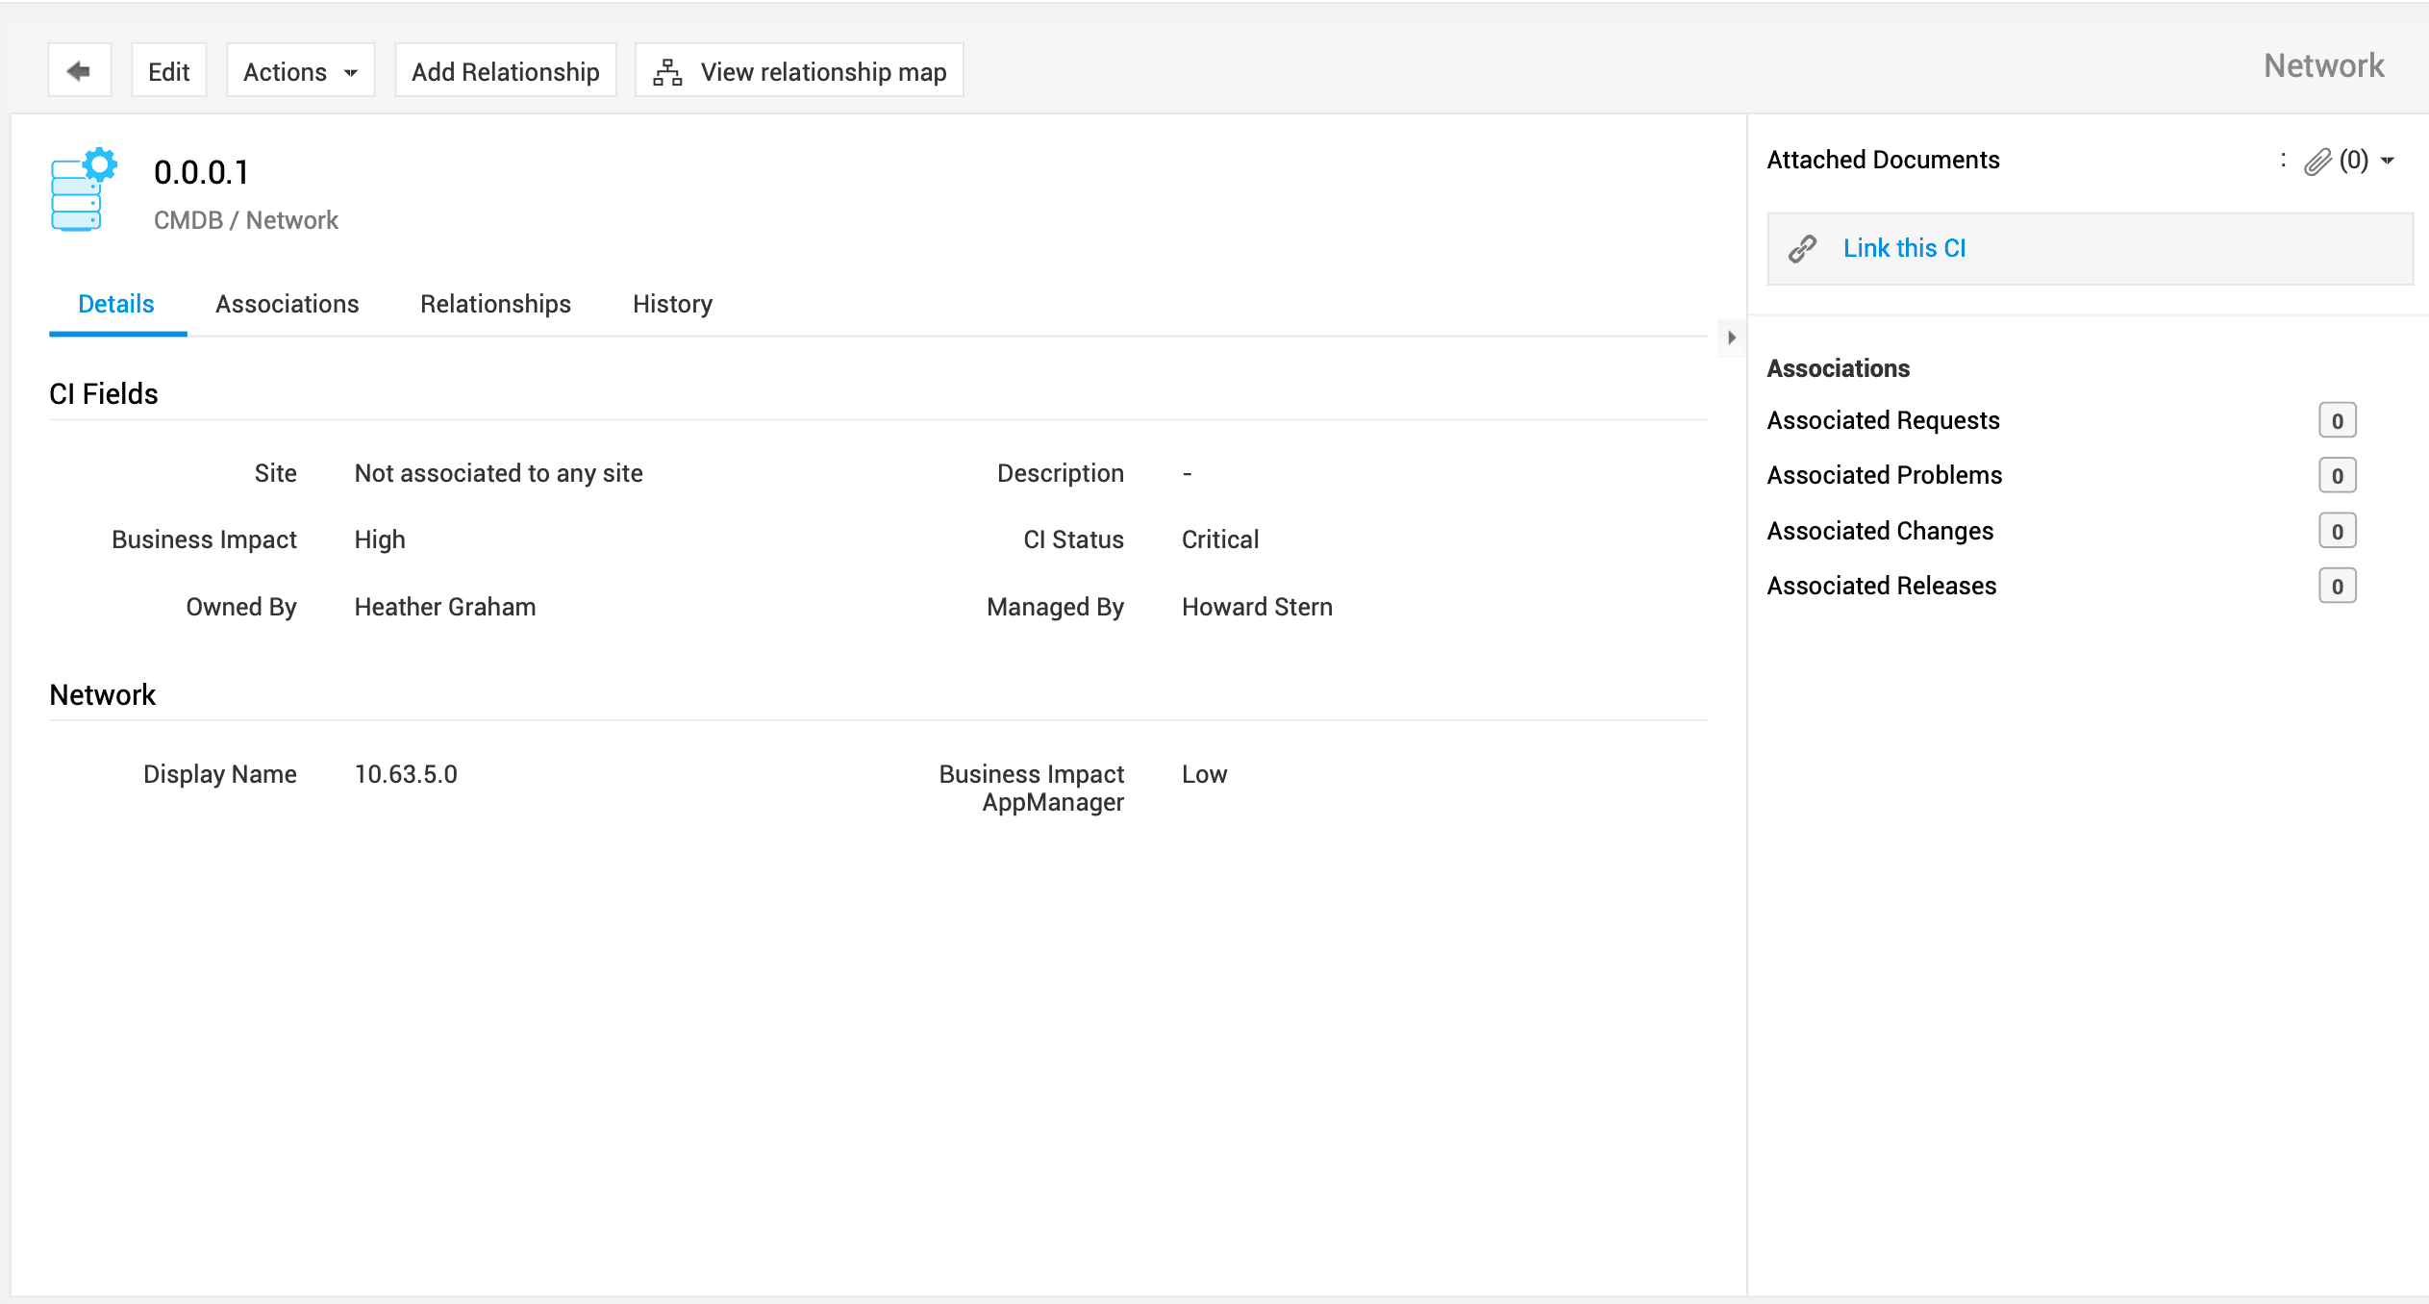Open the Actions dropdown menu
This screenshot has width=2429, height=1304.
tap(300, 71)
